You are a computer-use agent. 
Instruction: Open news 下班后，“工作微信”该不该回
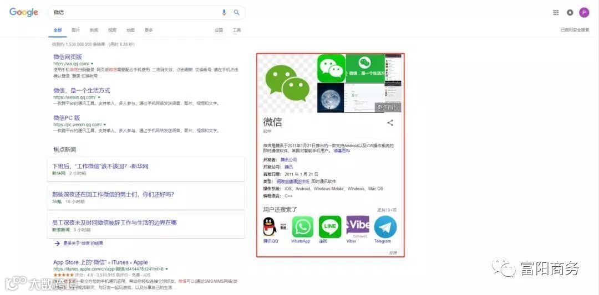pos(100,166)
